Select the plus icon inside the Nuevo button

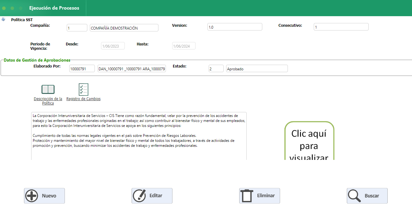click(x=32, y=196)
